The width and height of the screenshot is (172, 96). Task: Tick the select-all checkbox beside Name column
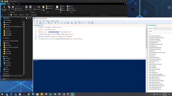pos(27,18)
